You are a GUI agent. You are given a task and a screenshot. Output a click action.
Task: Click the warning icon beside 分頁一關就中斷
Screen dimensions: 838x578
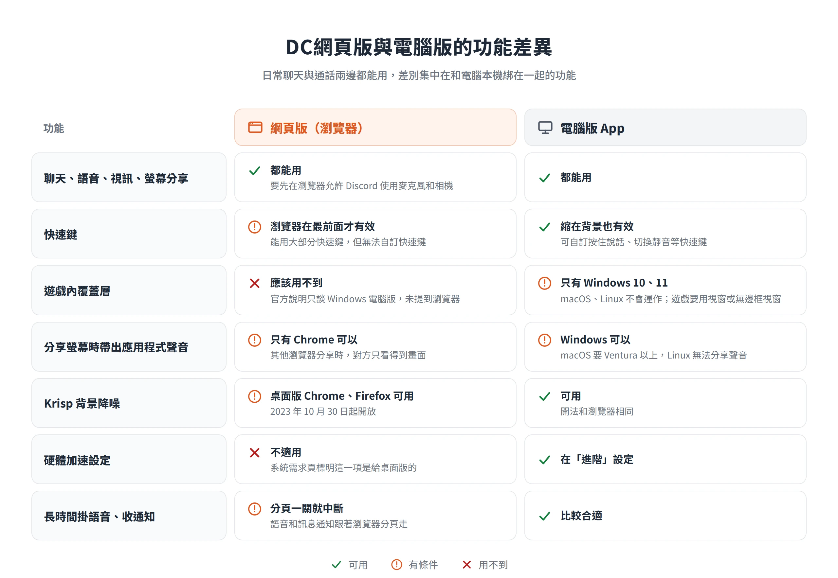pos(254,509)
